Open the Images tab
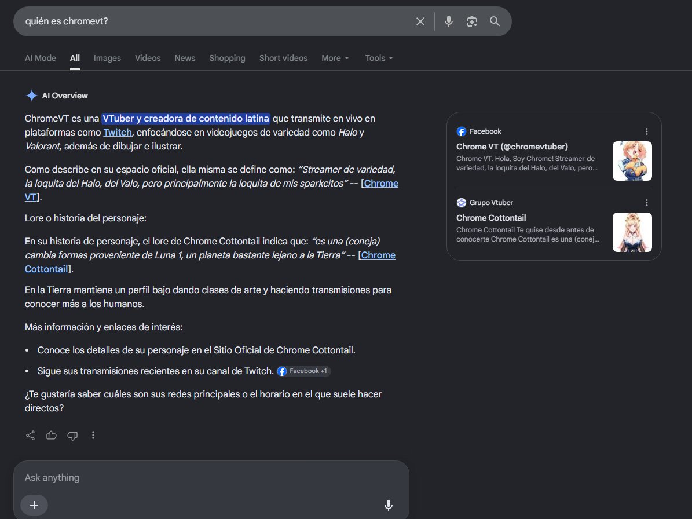The image size is (692, 519). (107, 58)
